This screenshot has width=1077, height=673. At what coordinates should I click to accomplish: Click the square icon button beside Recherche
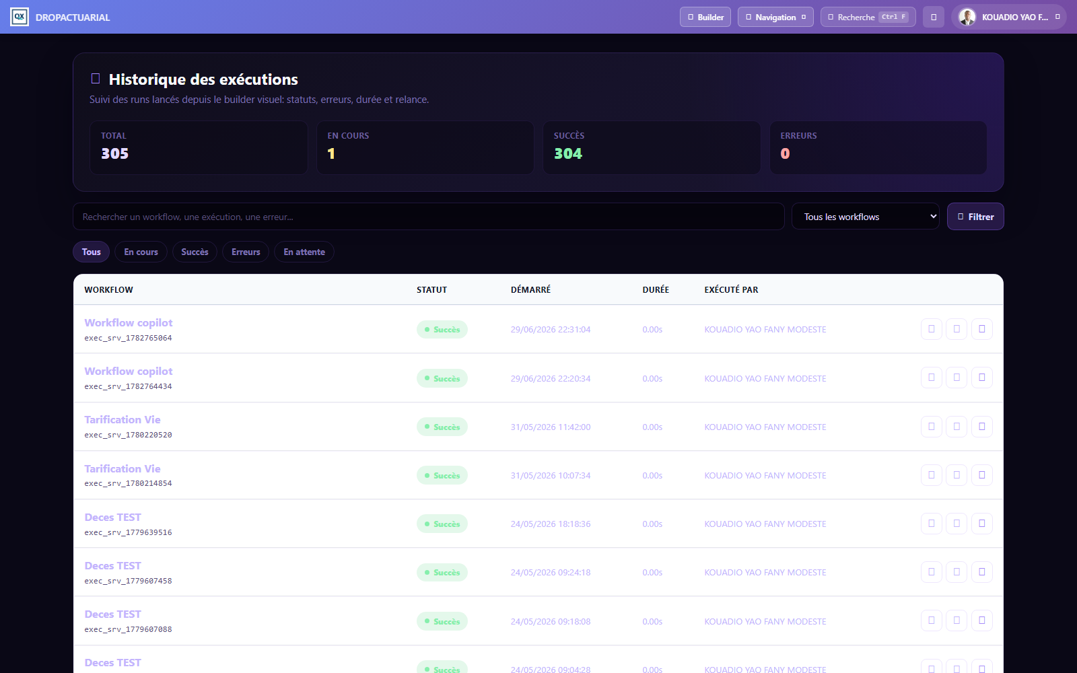[x=934, y=17]
